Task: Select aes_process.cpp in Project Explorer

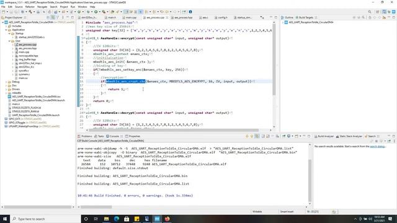Action: pos(27,45)
